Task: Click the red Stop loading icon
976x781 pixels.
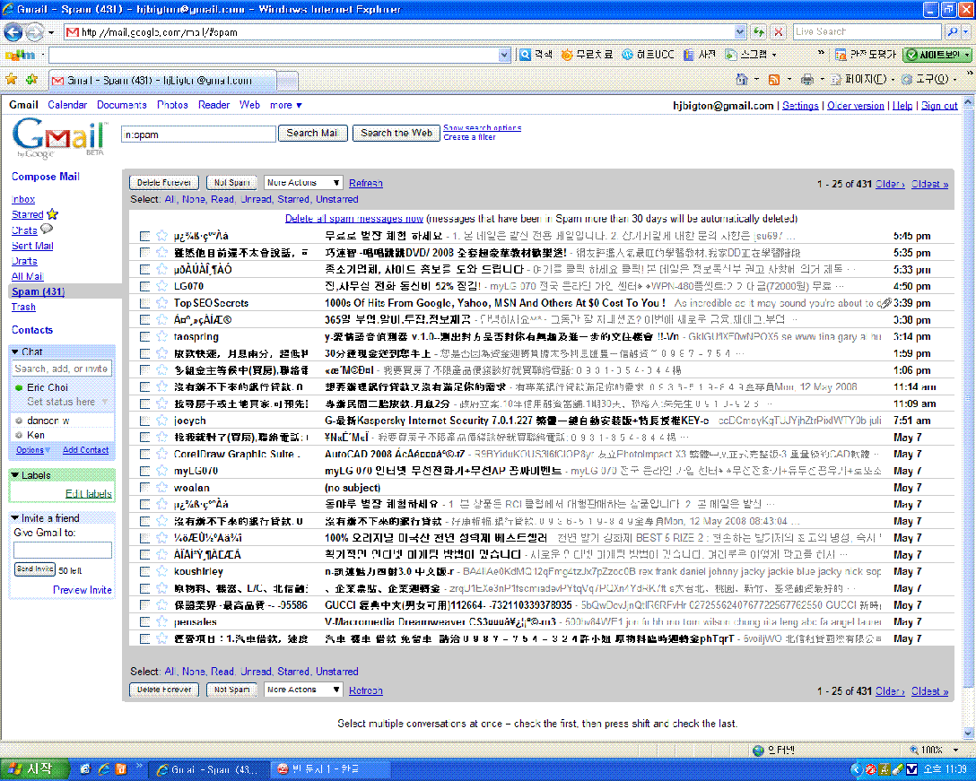Action: pyautogui.click(x=778, y=31)
